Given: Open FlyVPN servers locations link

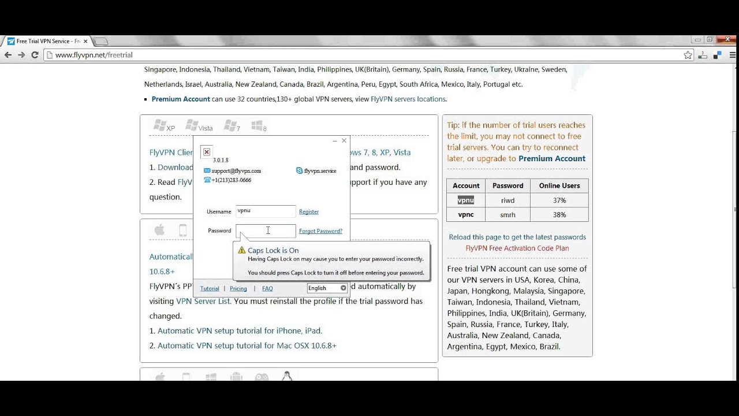Looking at the screenshot, I should click(408, 99).
